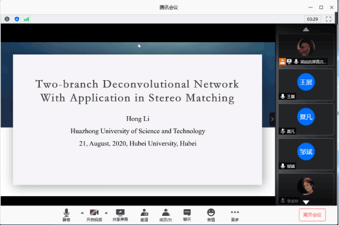Check the green network signal icon
The width and height of the screenshot is (339, 225).
coord(26,19)
